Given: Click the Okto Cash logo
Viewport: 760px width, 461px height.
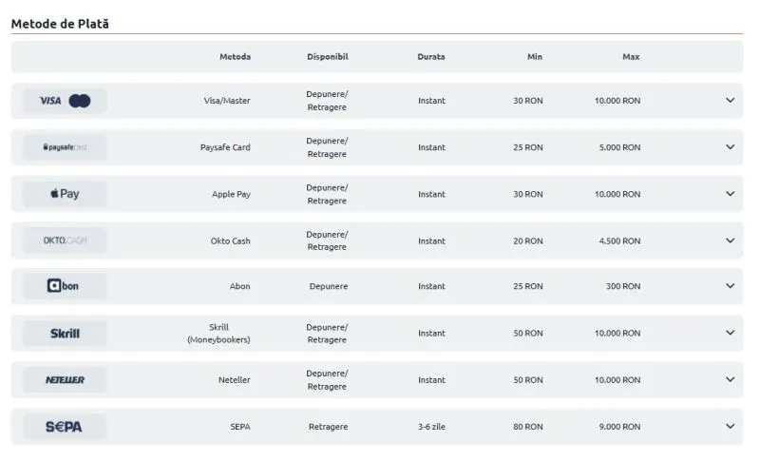Looking at the screenshot, I should pyautogui.click(x=65, y=240).
